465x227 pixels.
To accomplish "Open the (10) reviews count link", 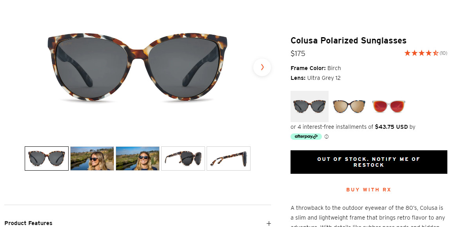I will pos(443,53).
